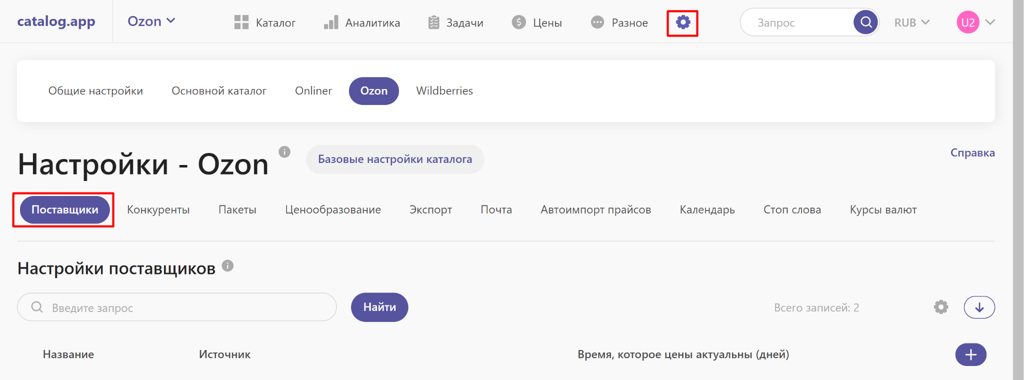The height and width of the screenshot is (380, 1024).
Task: Open the settings gear in top navigation
Action: coord(682,22)
